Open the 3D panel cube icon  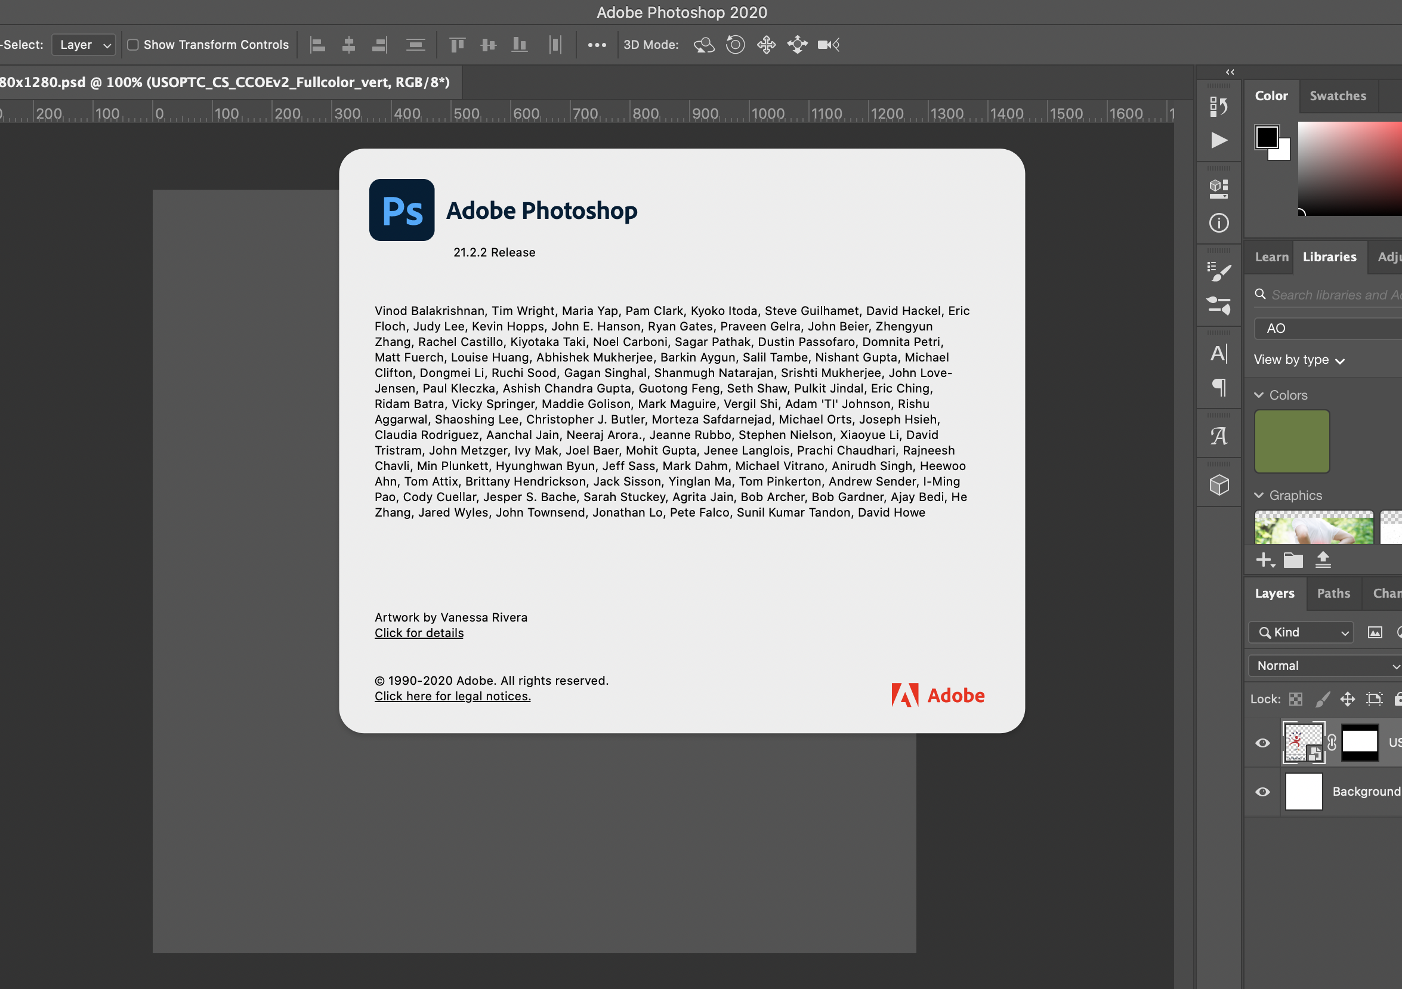1218,486
